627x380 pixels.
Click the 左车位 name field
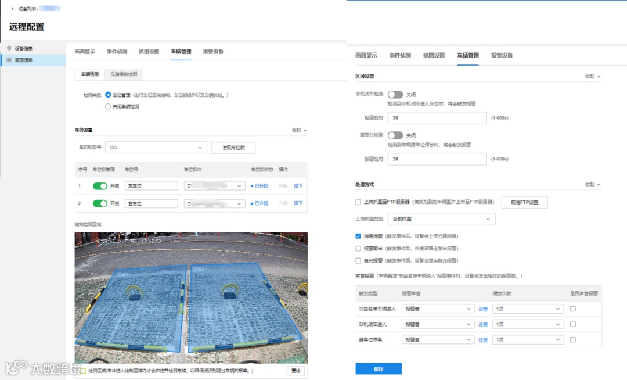(151, 186)
